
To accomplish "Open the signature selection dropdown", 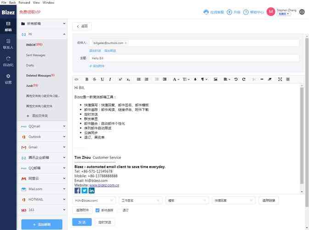I will (140, 200).
